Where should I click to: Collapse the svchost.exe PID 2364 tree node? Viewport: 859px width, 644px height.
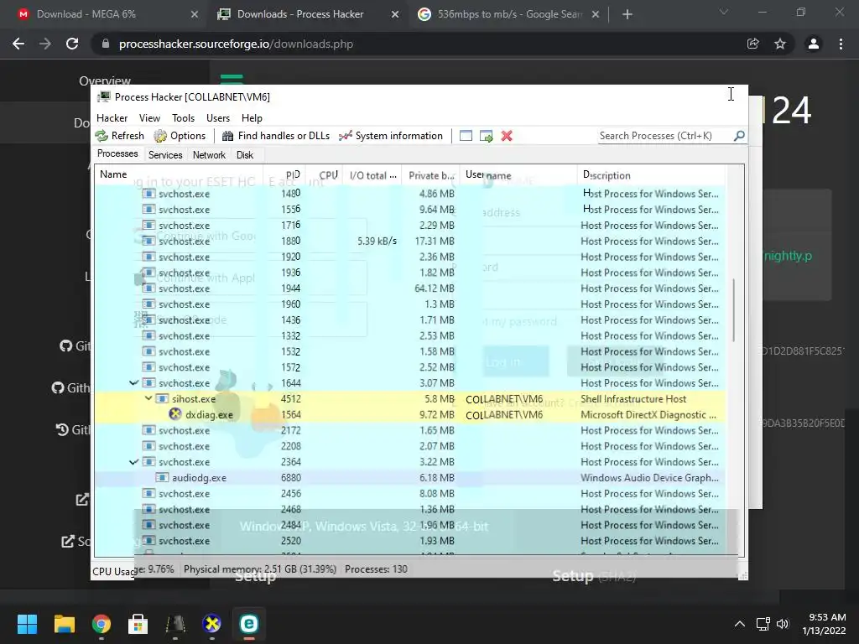[x=133, y=462]
